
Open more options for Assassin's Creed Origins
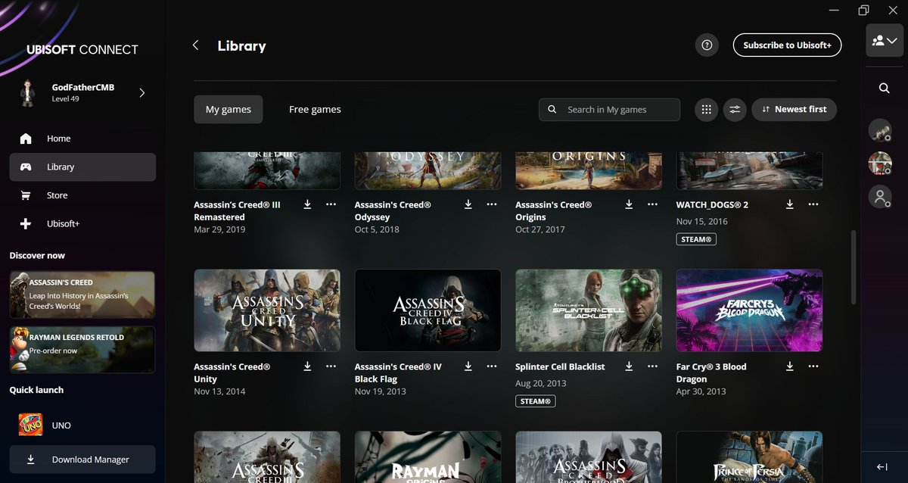click(x=652, y=204)
